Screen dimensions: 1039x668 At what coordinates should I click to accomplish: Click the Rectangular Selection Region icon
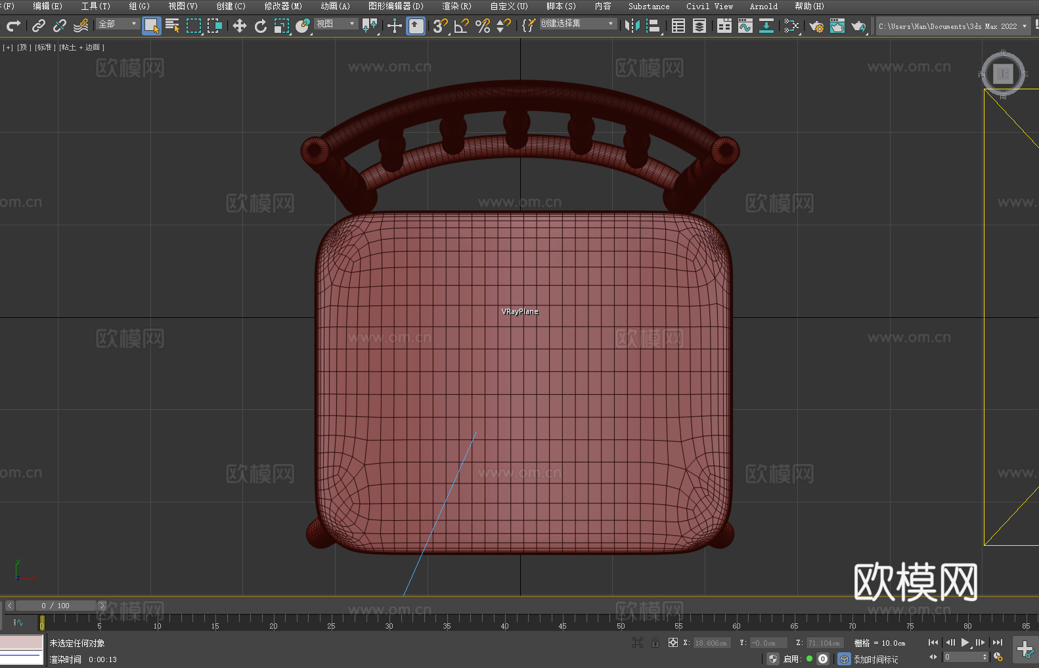tap(194, 26)
